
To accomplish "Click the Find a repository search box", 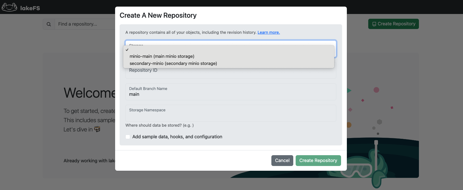I will pyautogui.click(x=84, y=24).
